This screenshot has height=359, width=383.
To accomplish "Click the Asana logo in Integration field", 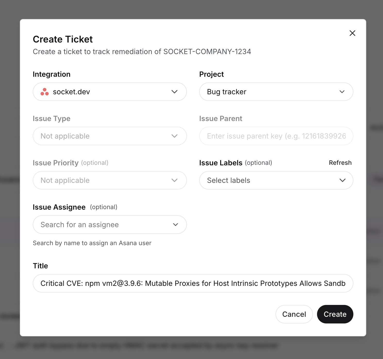I will click(x=45, y=92).
